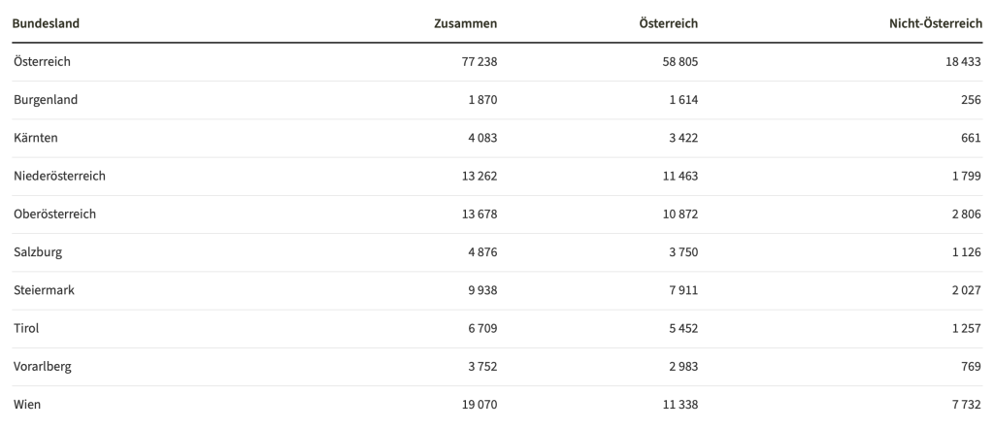Select the Niederösterreich row label
Viewport: 994px width, 429px height.
pyautogui.click(x=59, y=176)
